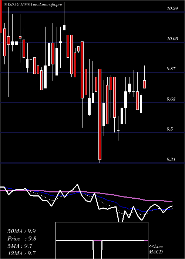185x259 pixels.
Task: Click the 12MA : 9.7 reading
Action: click(21, 253)
